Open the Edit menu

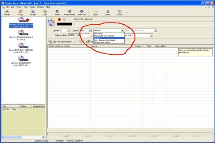pyautogui.click(x=13, y=7)
